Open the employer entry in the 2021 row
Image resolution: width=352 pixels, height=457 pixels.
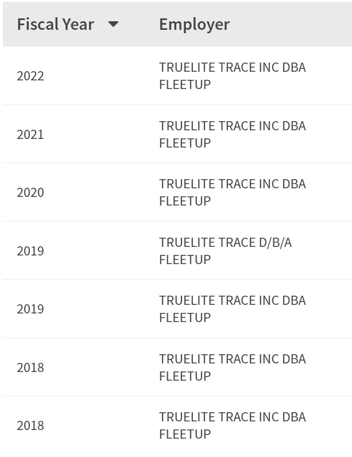[x=232, y=134]
